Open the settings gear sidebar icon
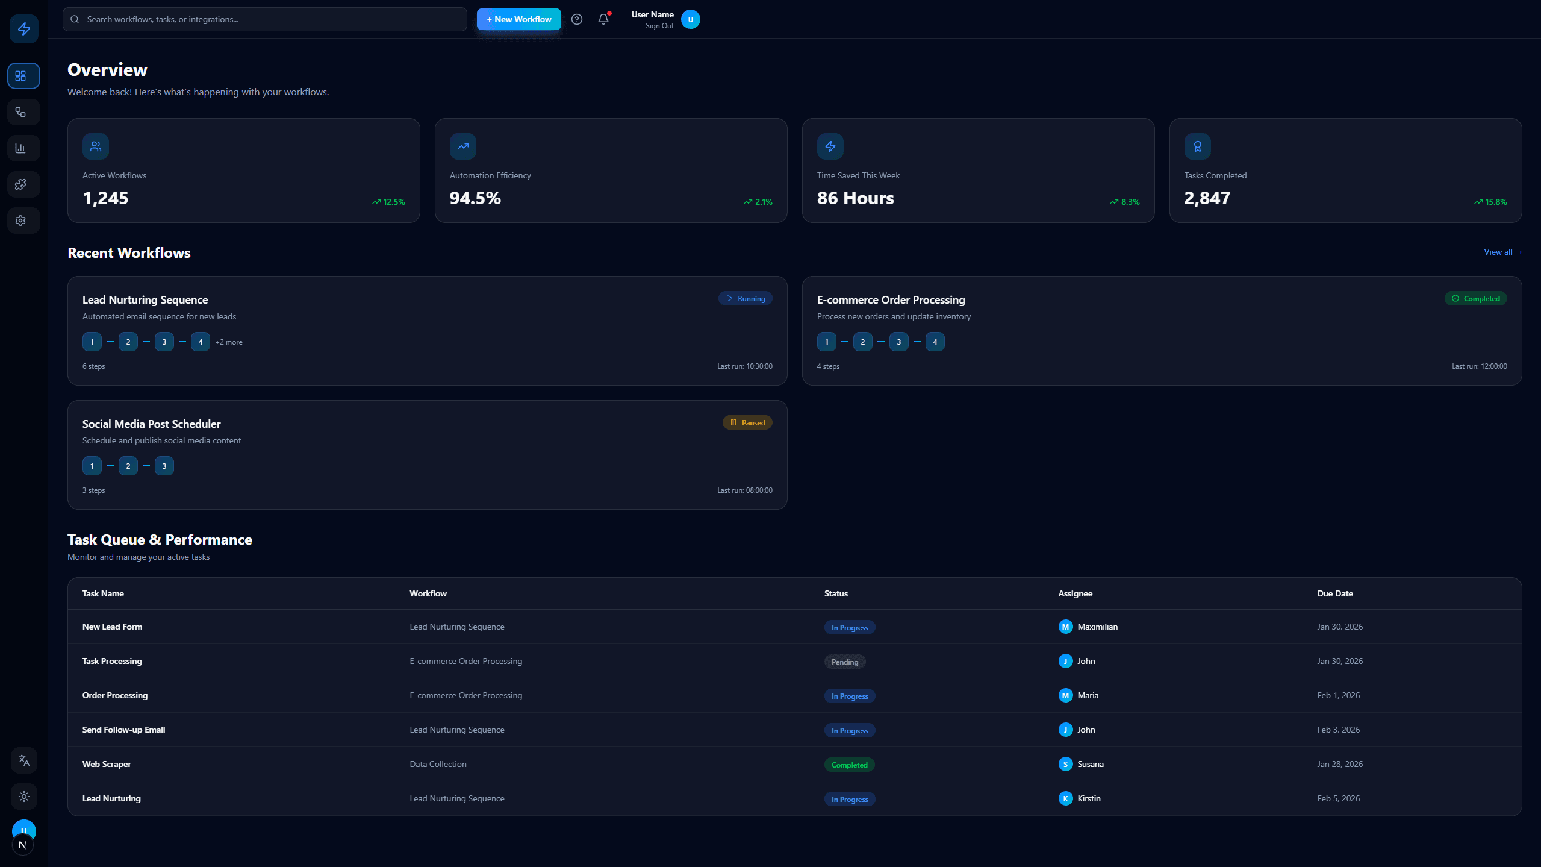This screenshot has width=1541, height=867. pyautogui.click(x=23, y=221)
